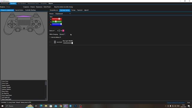Increase the Flash at percent value
This screenshot has width=192, height=108.
(x=59, y=30)
